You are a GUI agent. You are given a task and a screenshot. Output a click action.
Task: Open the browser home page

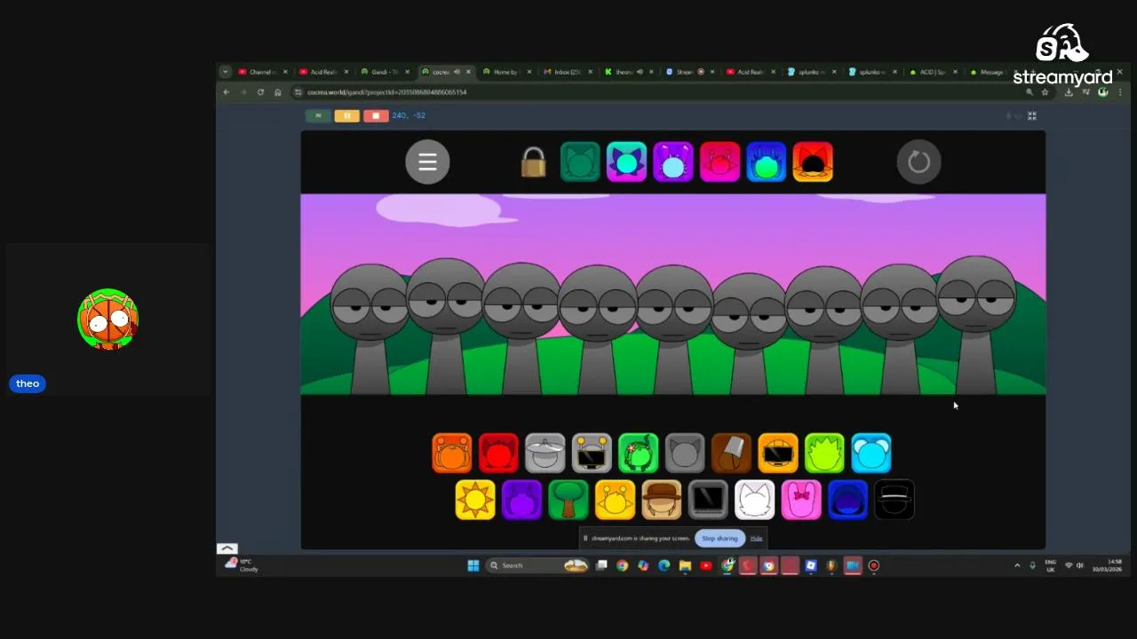click(x=277, y=91)
